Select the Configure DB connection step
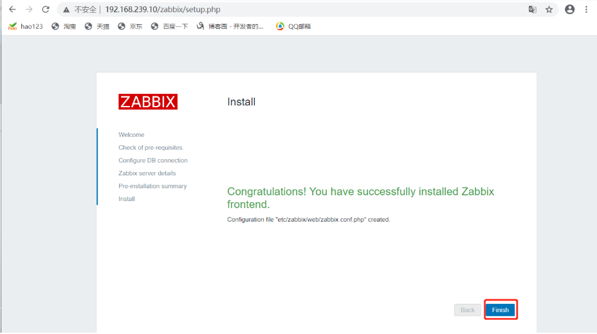597x334 pixels. pos(153,161)
